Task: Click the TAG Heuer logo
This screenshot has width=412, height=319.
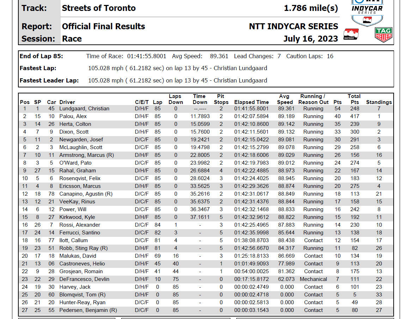Action: tap(383, 35)
